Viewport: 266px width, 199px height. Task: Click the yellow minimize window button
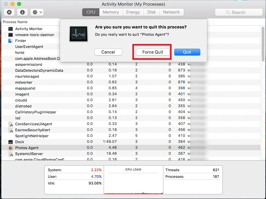pyautogui.click(x=13, y=4)
